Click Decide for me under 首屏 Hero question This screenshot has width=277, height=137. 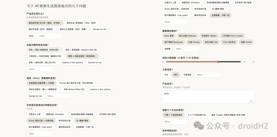tap(35, 96)
